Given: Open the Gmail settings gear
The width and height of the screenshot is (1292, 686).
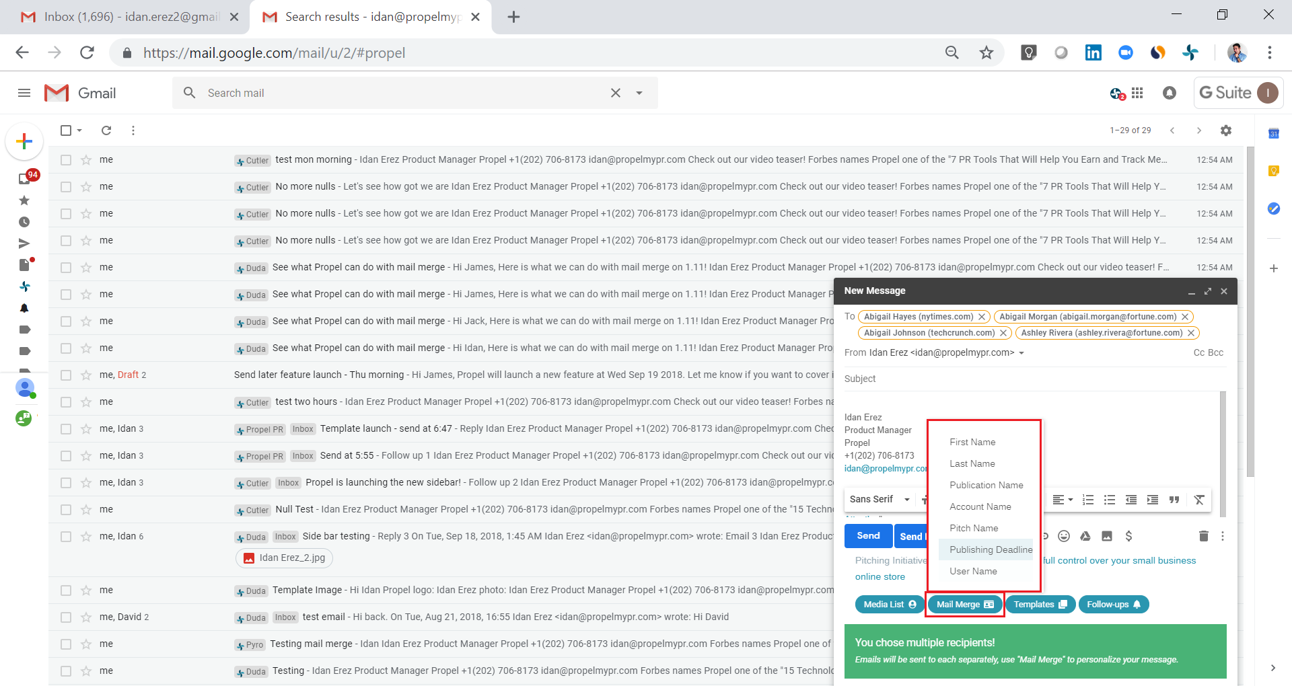Looking at the screenshot, I should [1226, 130].
